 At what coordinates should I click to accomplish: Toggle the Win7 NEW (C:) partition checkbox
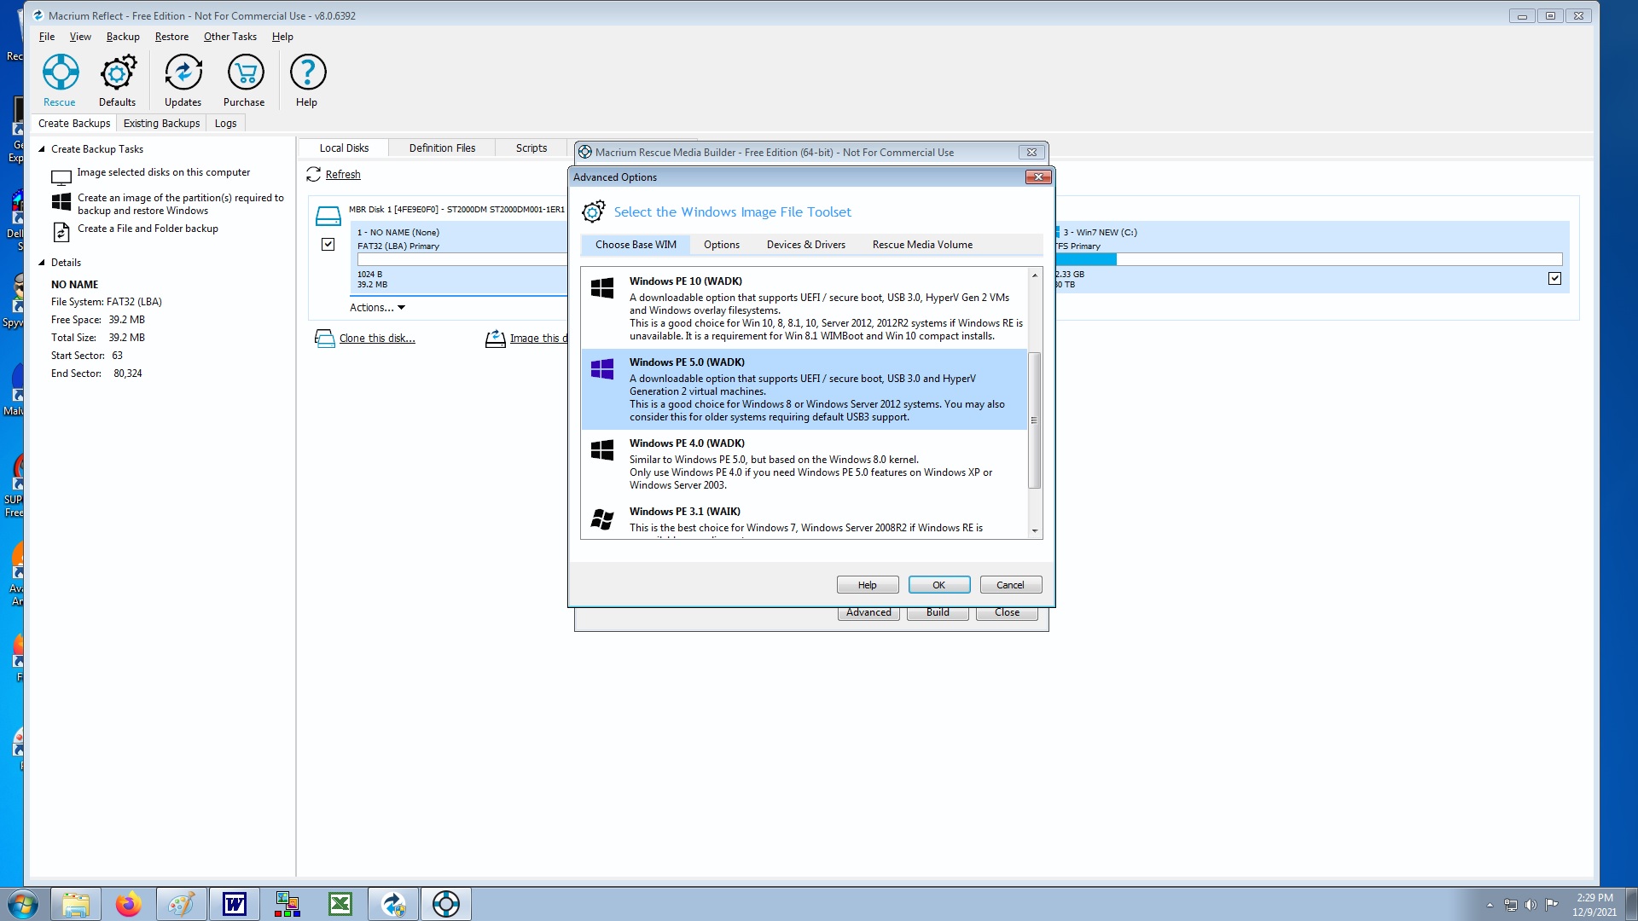pyautogui.click(x=1554, y=279)
